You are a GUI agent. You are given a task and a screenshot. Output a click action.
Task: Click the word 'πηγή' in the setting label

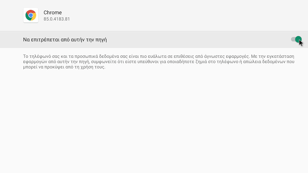101,40
